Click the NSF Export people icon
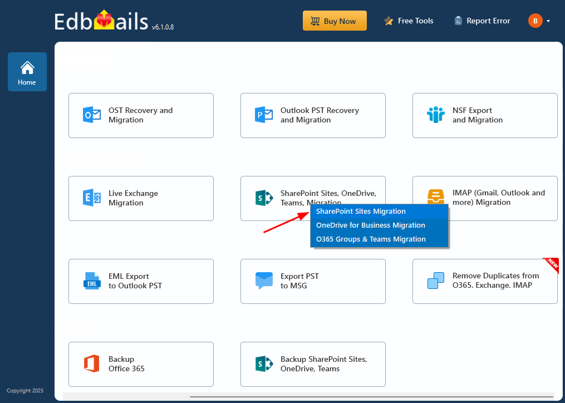The height and width of the screenshot is (403, 565). click(436, 115)
